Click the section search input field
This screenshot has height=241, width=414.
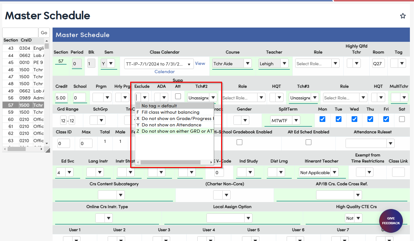(20, 33)
